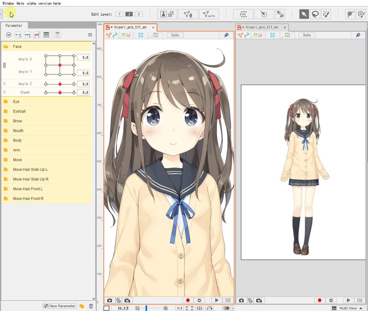Click the Delete keys icon in Parameter panel
This screenshot has width=368, height=311.
coord(37,35)
